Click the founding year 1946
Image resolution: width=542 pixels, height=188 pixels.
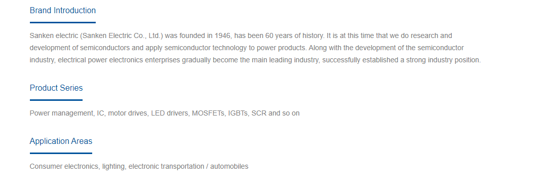pos(222,35)
